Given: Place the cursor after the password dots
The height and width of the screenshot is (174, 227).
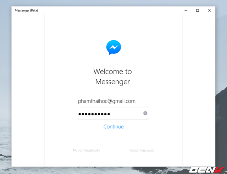Looking at the screenshot, I should tap(126, 114).
